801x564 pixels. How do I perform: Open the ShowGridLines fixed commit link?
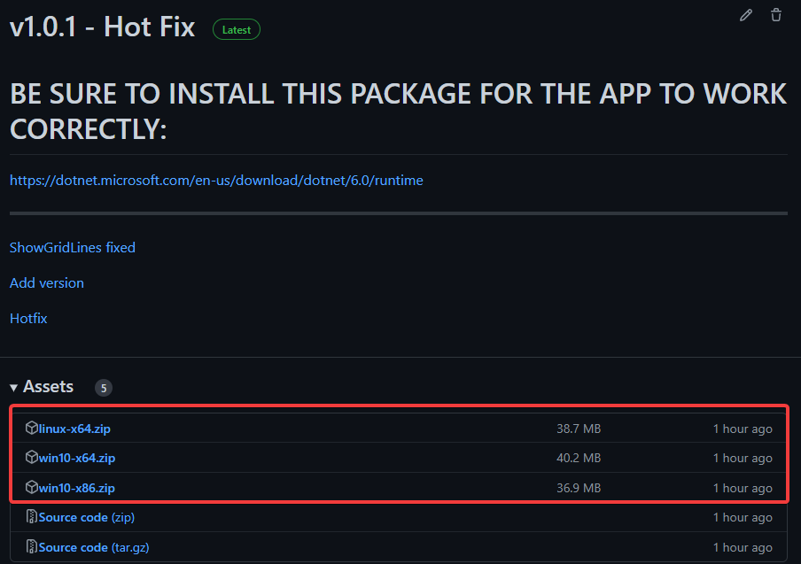[x=73, y=248]
